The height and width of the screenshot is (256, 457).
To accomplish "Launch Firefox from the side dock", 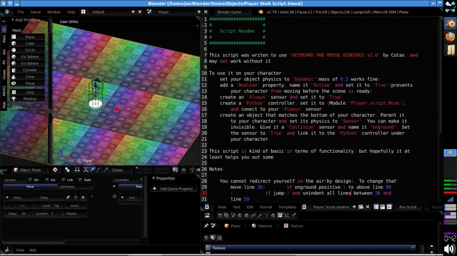I will point(450,37).
